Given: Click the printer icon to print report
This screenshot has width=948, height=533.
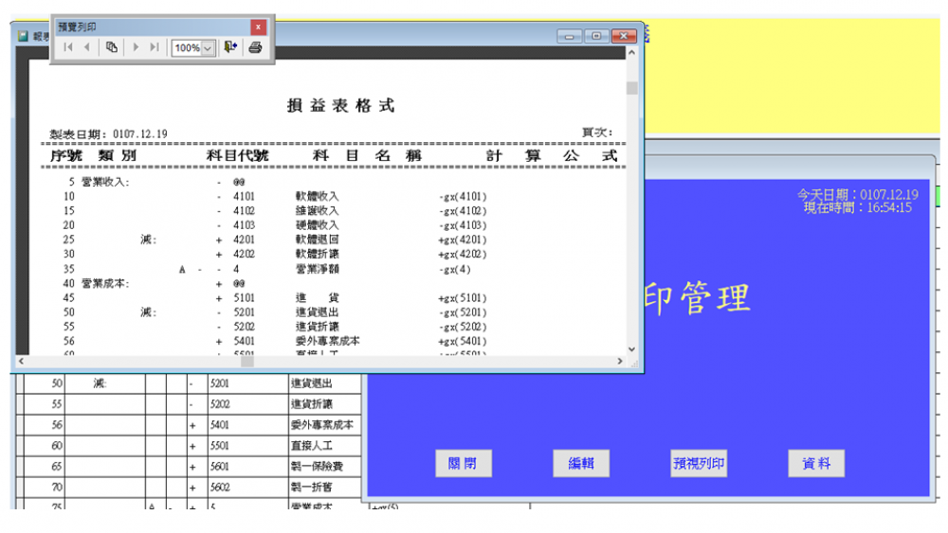Looking at the screenshot, I should tap(255, 47).
